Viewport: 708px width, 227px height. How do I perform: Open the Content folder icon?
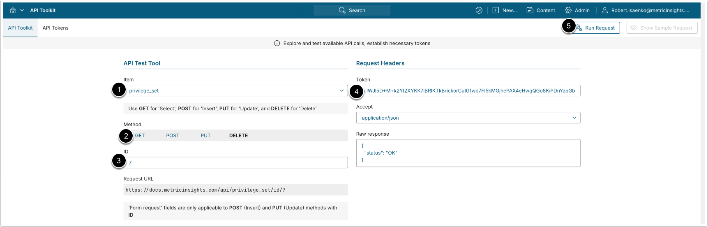click(x=530, y=10)
